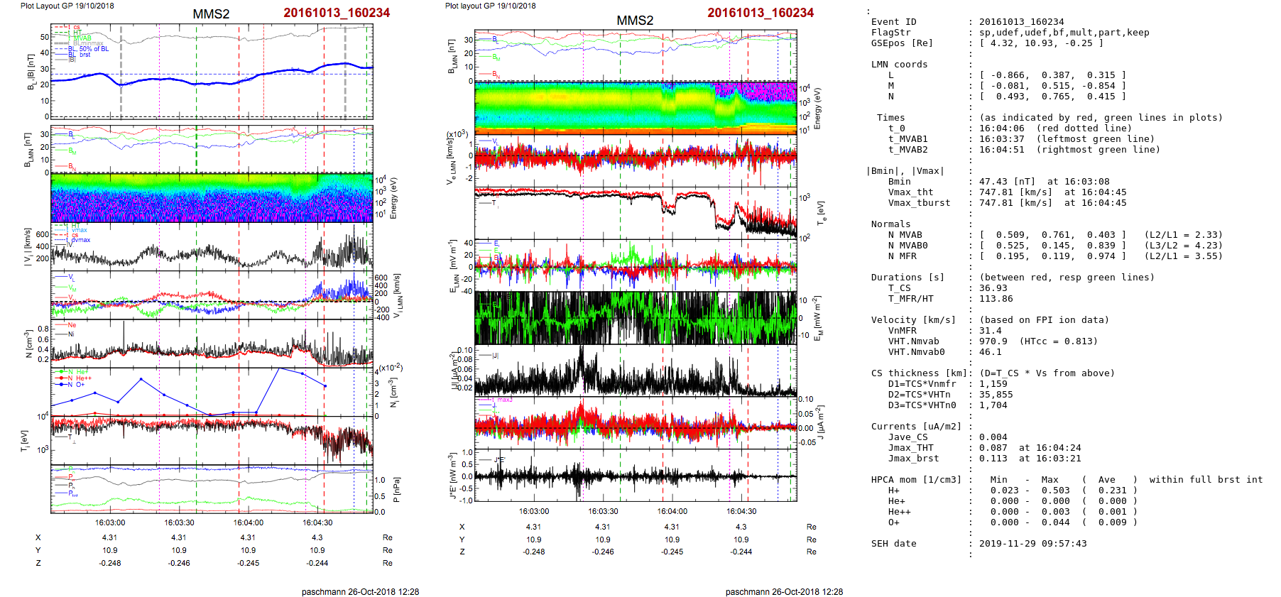This screenshot has height=597, width=1281.
Task: Click the SEH date timestamp value
Action: click(x=1032, y=544)
